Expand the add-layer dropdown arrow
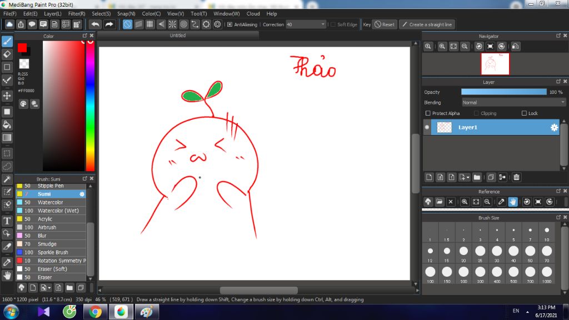This screenshot has height=320, width=569. point(468,177)
